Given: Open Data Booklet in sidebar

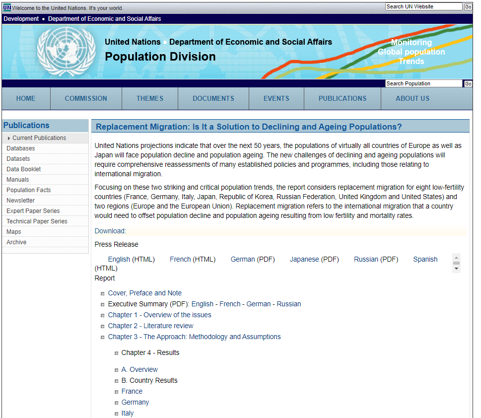Looking at the screenshot, I should tap(24, 169).
